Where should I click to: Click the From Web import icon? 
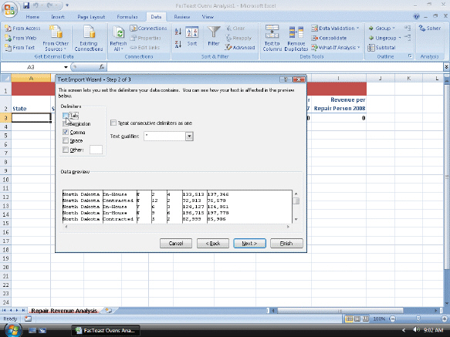coord(8,38)
